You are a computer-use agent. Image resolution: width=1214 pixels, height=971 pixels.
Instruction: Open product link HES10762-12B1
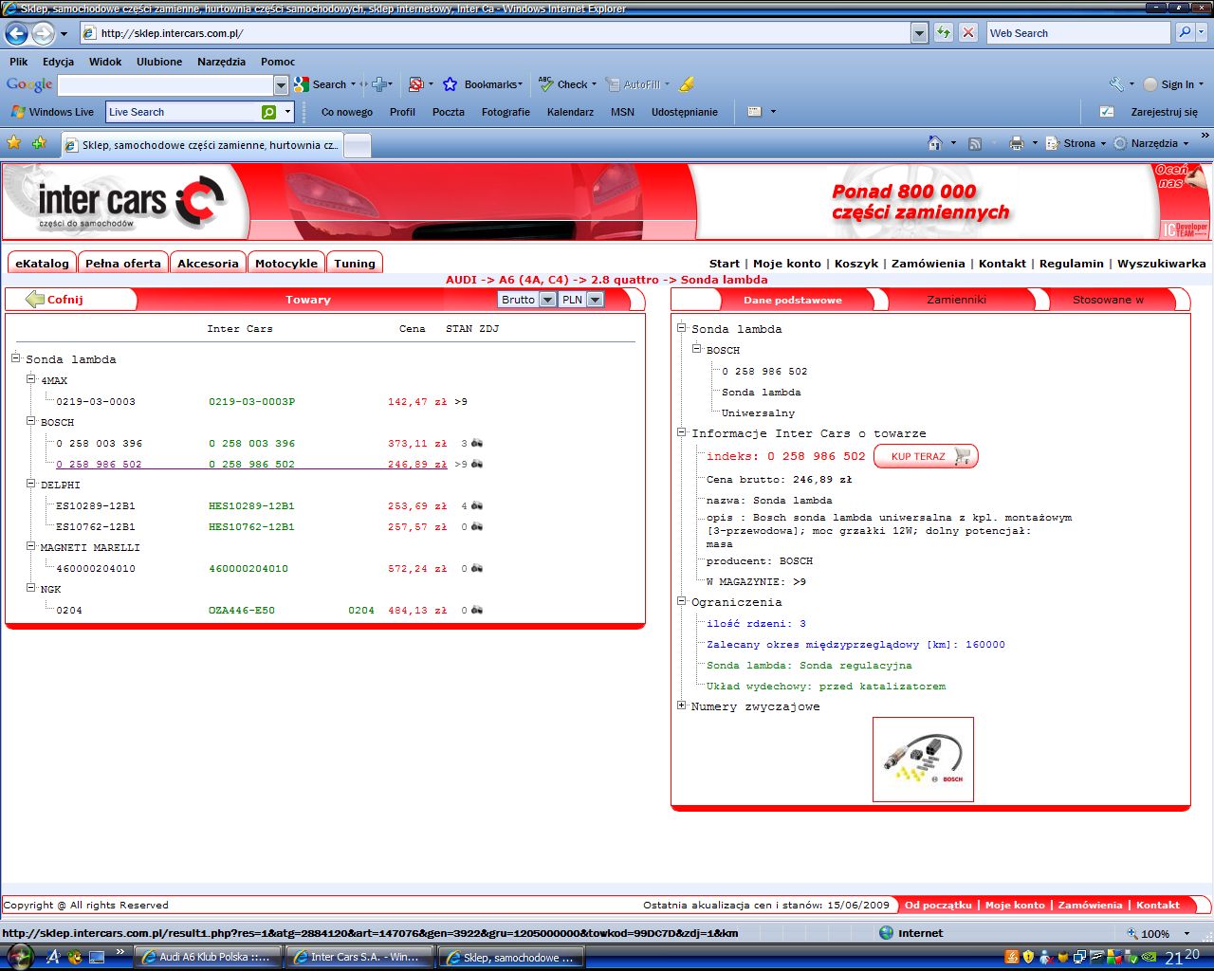click(251, 526)
